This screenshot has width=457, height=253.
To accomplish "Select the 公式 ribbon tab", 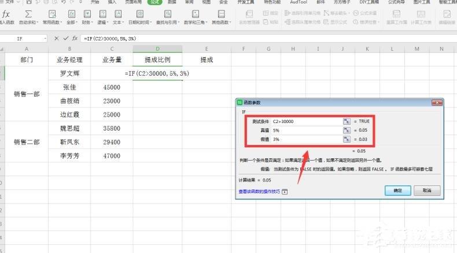I will [x=154, y=2].
